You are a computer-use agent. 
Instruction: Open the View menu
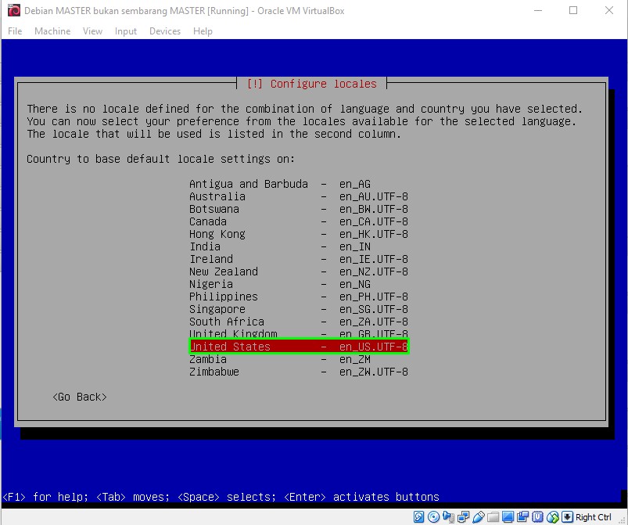click(92, 31)
